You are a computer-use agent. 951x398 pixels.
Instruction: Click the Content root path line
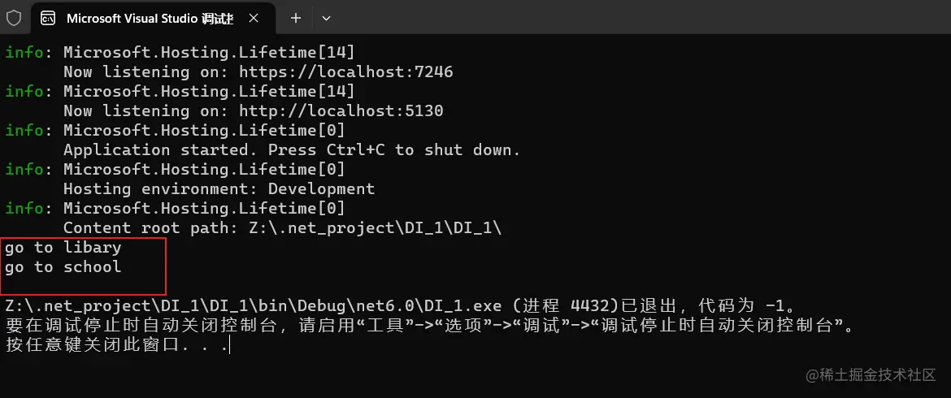(x=283, y=227)
